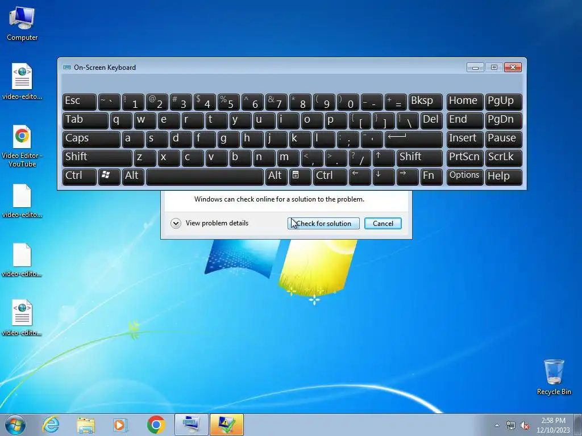Image resolution: width=582 pixels, height=436 pixels.
Task: Toggle the Fn key
Action: [431, 177]
